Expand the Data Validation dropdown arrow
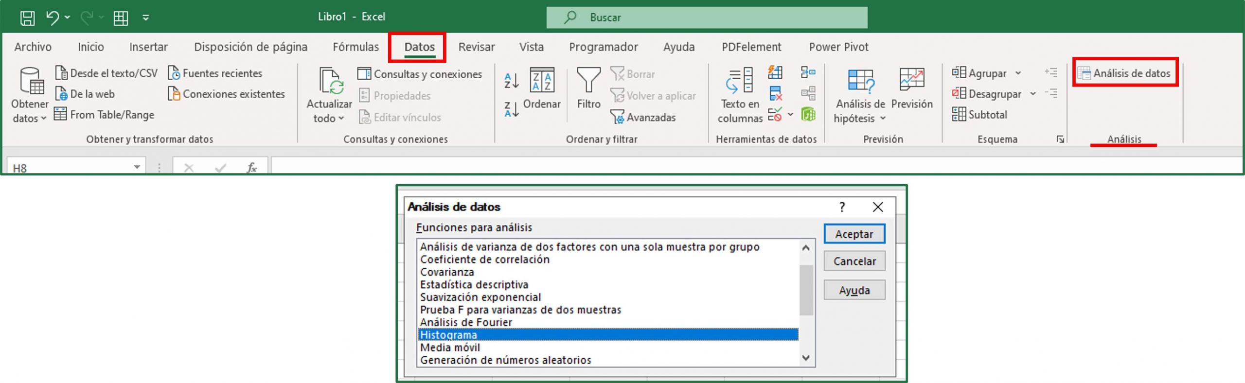This screenshot has height=383, width=1245. (790, 115)
